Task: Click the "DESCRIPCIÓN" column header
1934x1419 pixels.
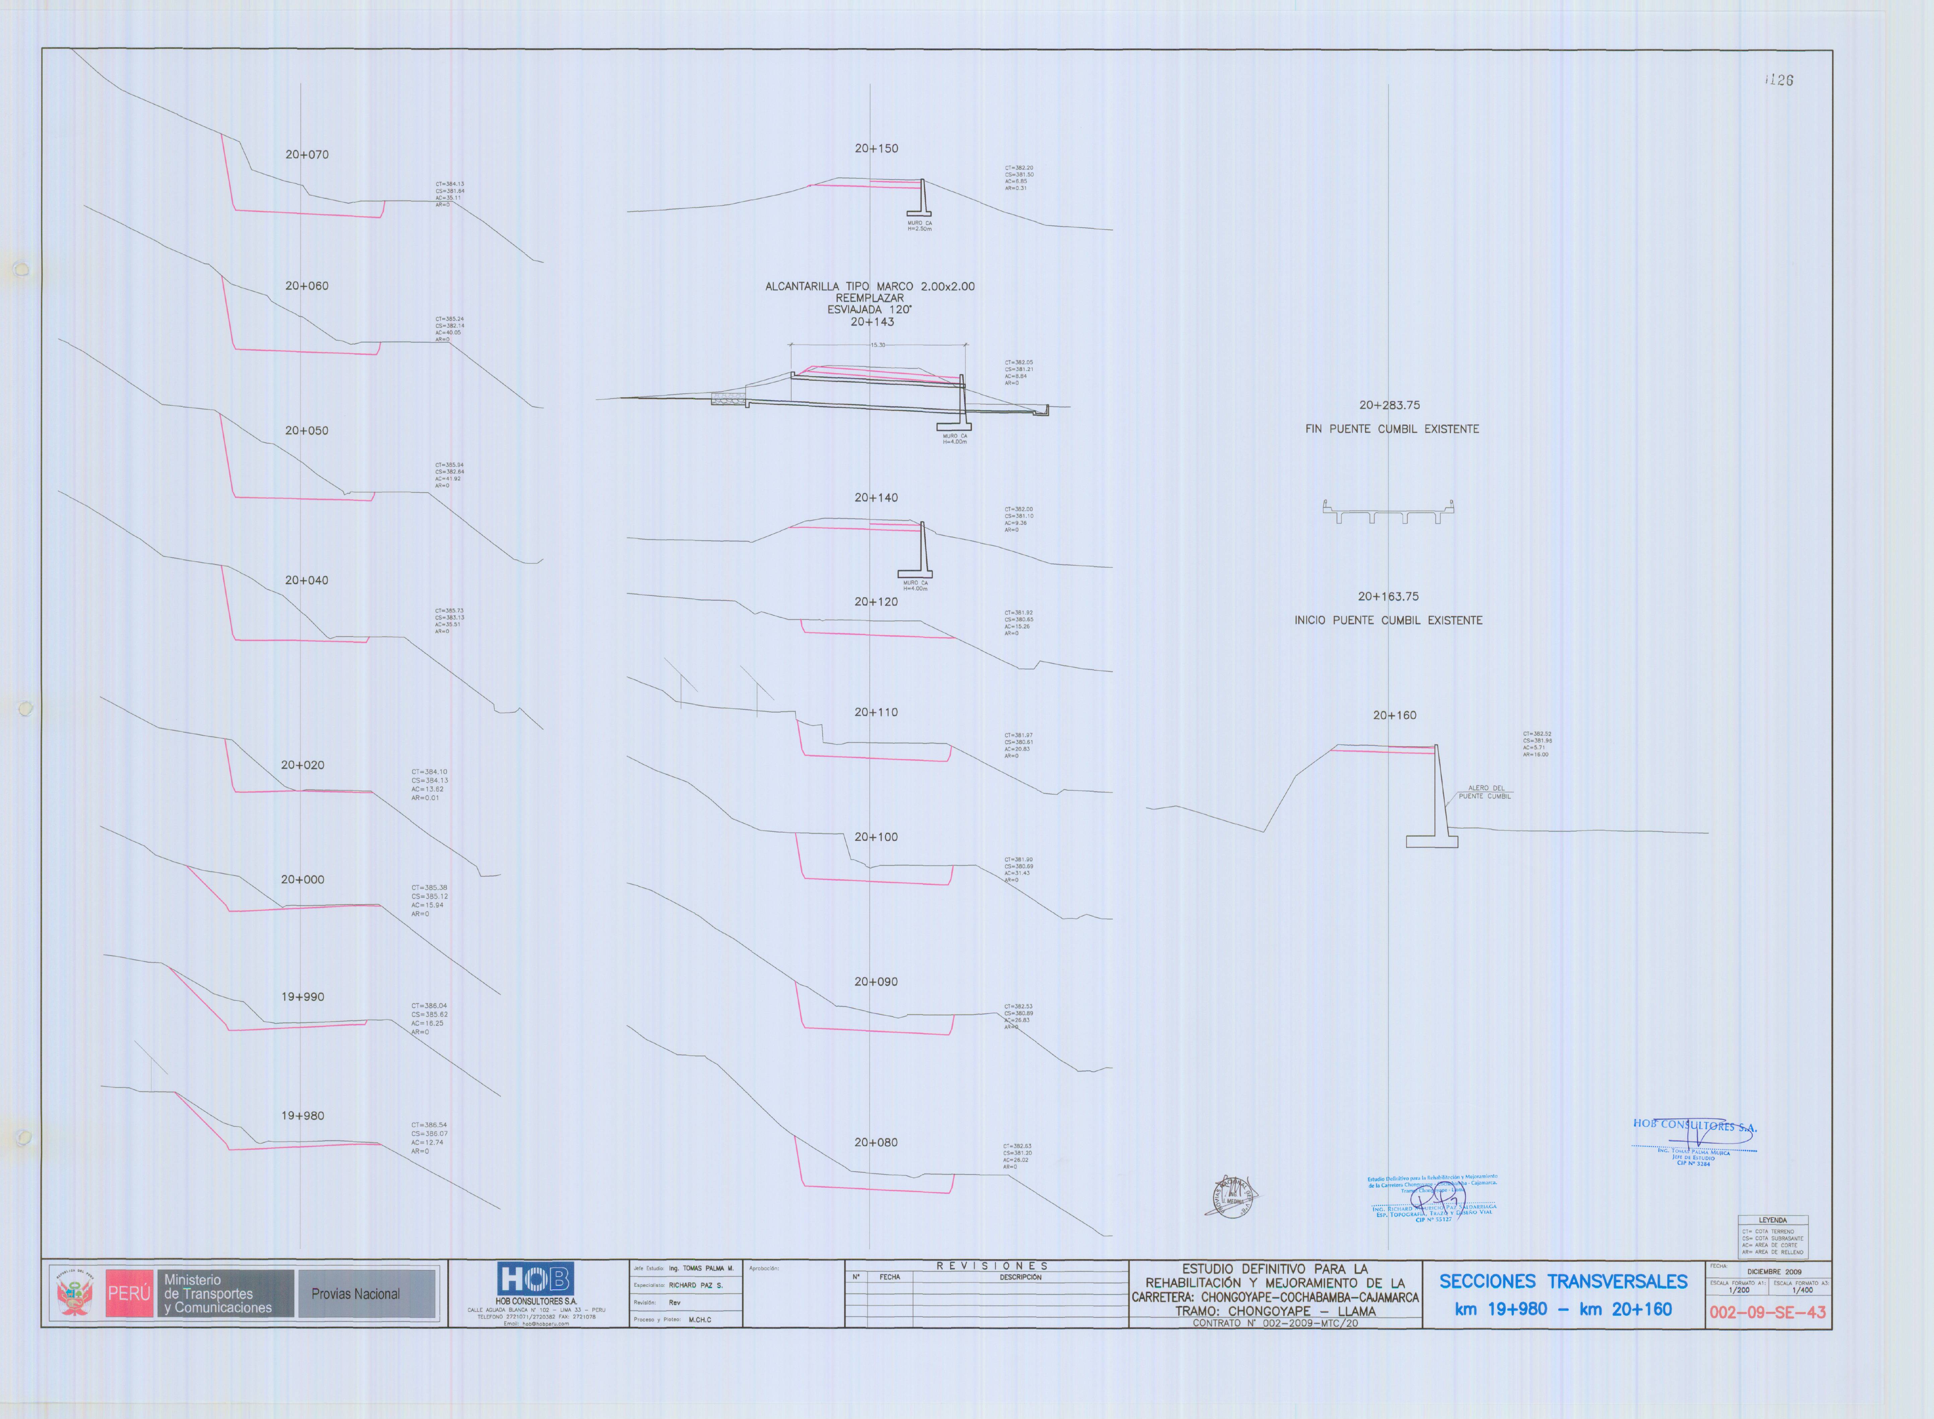Action: click(1020, 1277)
